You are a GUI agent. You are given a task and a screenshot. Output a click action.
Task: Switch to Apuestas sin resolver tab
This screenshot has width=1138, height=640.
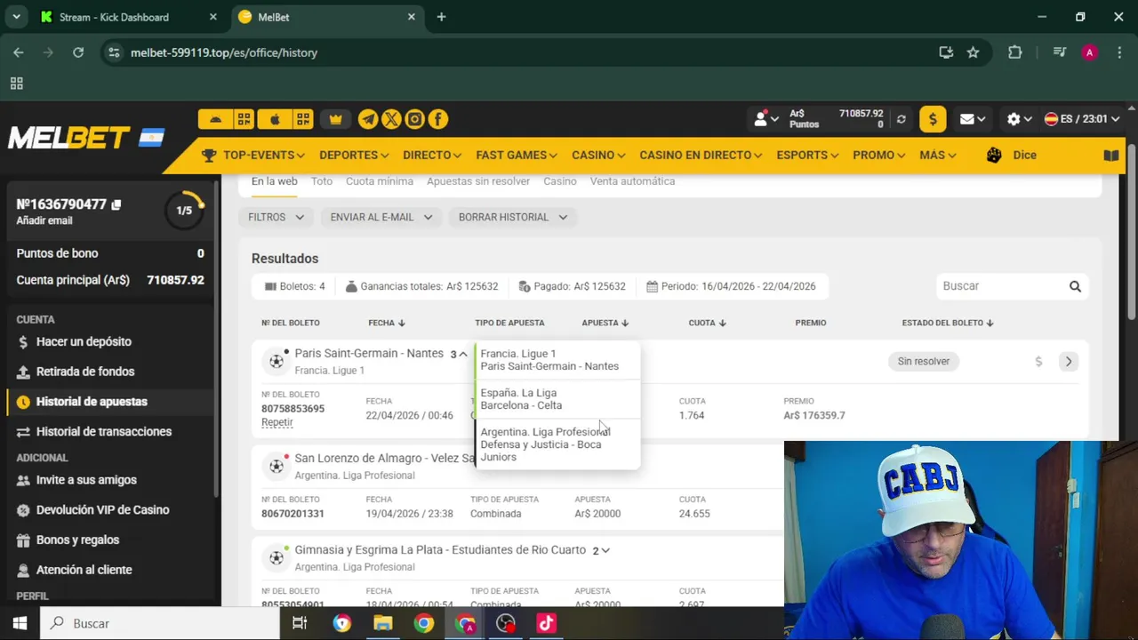(478, 181)
